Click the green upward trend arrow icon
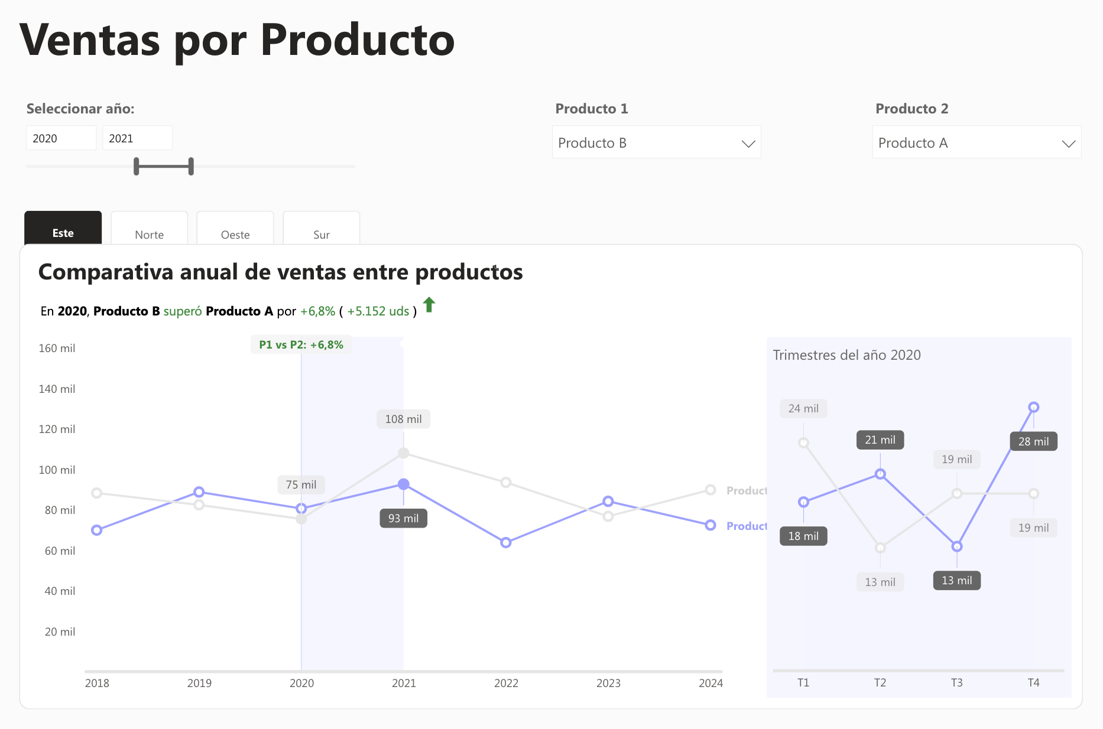Screen dimensions: 1103x729 coord(430,305)
